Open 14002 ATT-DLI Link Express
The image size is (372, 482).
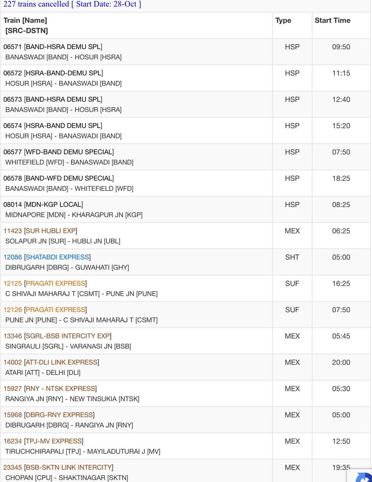coord(51,362)
